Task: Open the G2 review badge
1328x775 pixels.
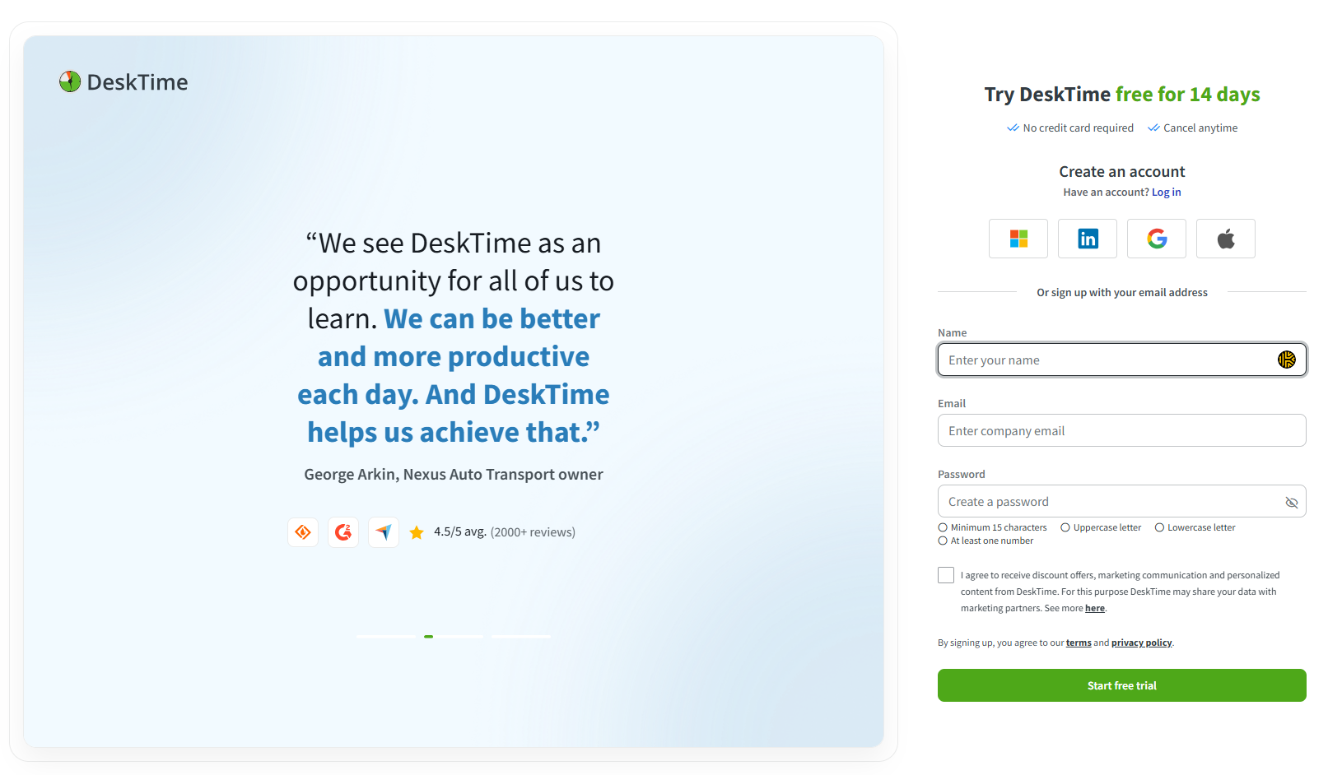Action: [x=343, y=532]
